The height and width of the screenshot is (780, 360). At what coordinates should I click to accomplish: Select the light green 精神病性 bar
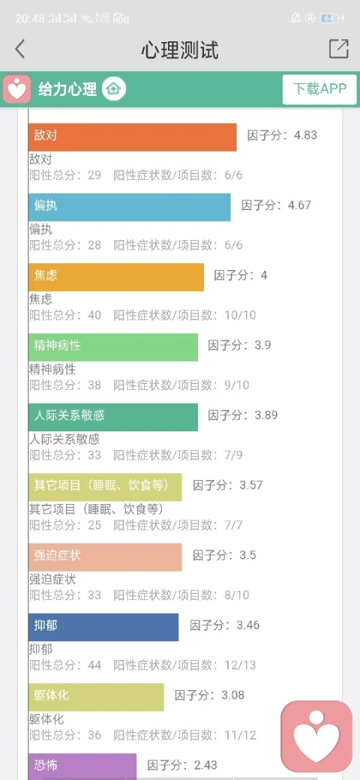pos(112,347)
